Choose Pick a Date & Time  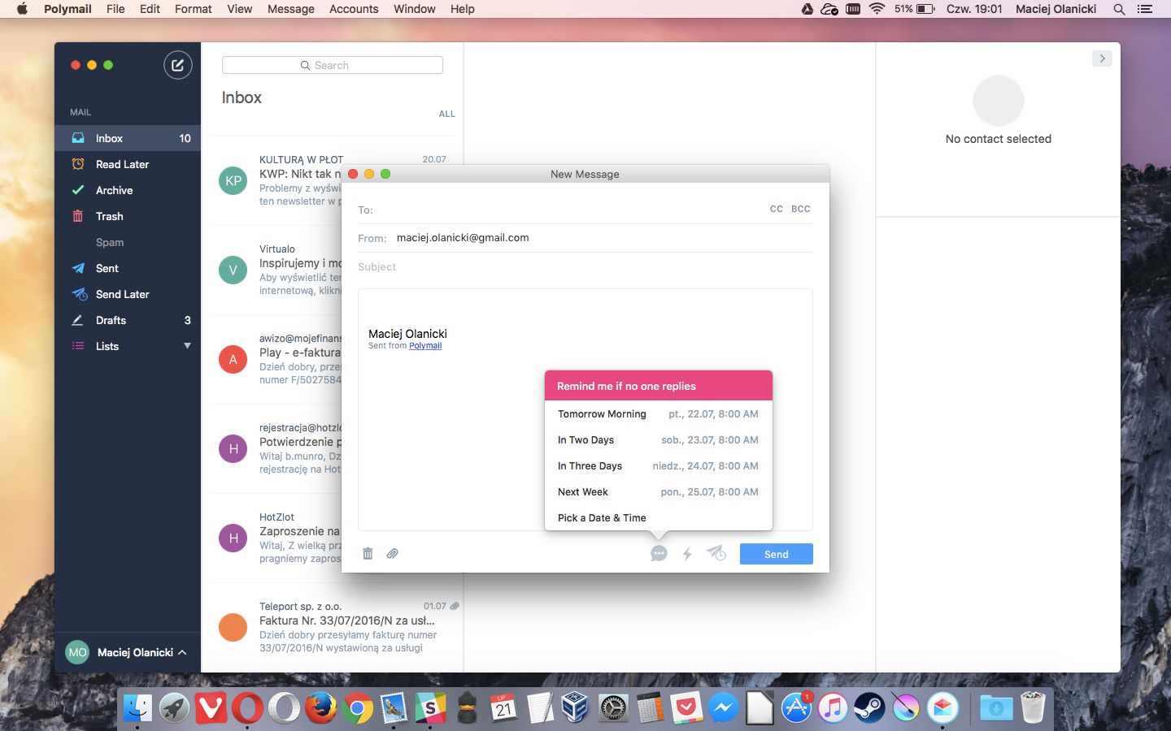658,517
